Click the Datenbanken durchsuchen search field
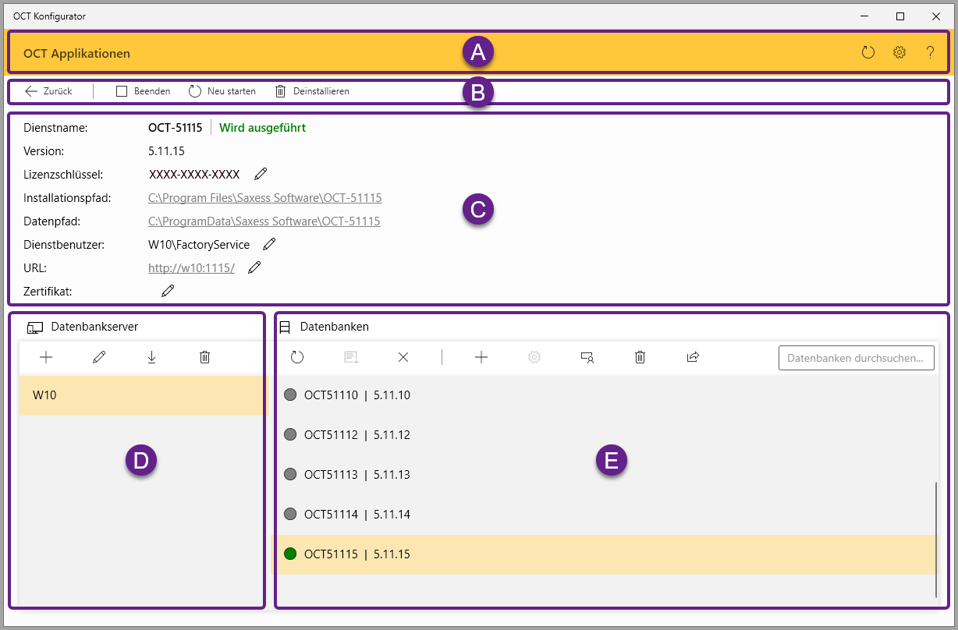 tap(856, 358)
